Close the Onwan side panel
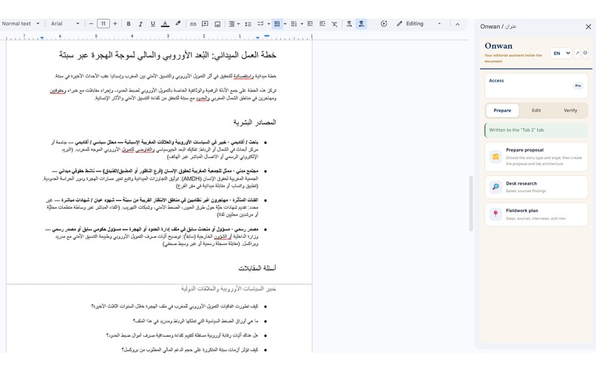This screenshot has width=596, height=372. pyautogui.click(x=589, y=27)
